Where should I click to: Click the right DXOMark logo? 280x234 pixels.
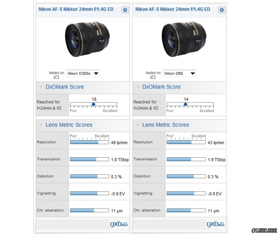click(x=216, y=224)
